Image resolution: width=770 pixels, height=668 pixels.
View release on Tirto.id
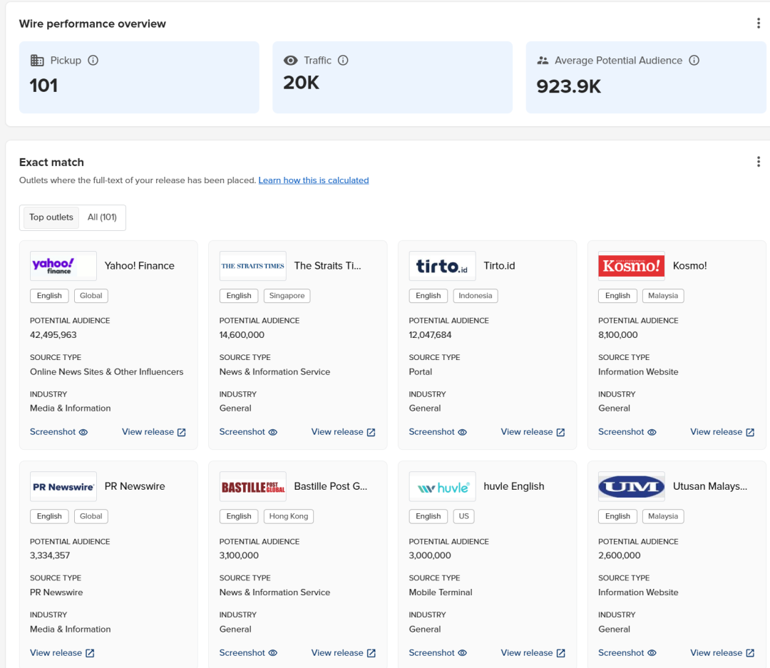point(533,432)
